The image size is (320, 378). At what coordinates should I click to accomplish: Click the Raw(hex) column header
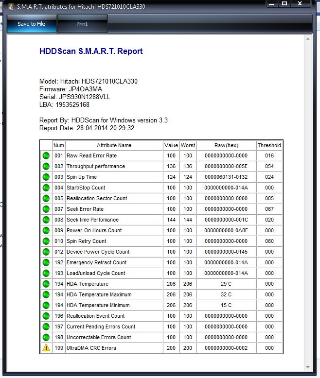[x=226, y=145]
